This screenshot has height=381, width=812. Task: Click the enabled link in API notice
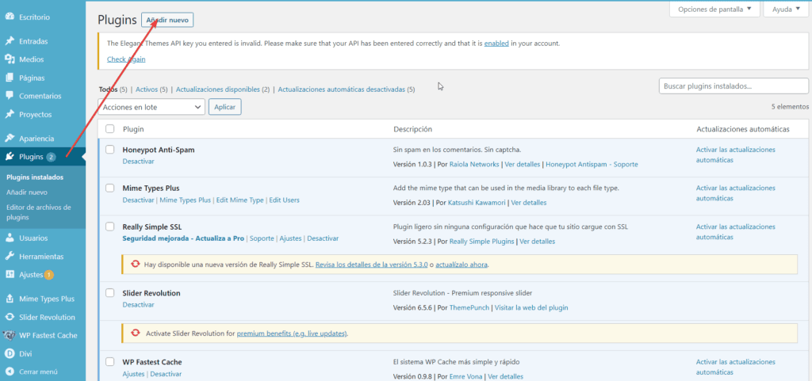click(496, 44)
